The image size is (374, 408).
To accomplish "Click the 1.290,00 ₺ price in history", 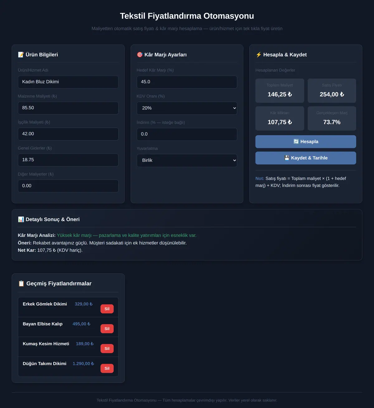I will (x=84, y=364).
